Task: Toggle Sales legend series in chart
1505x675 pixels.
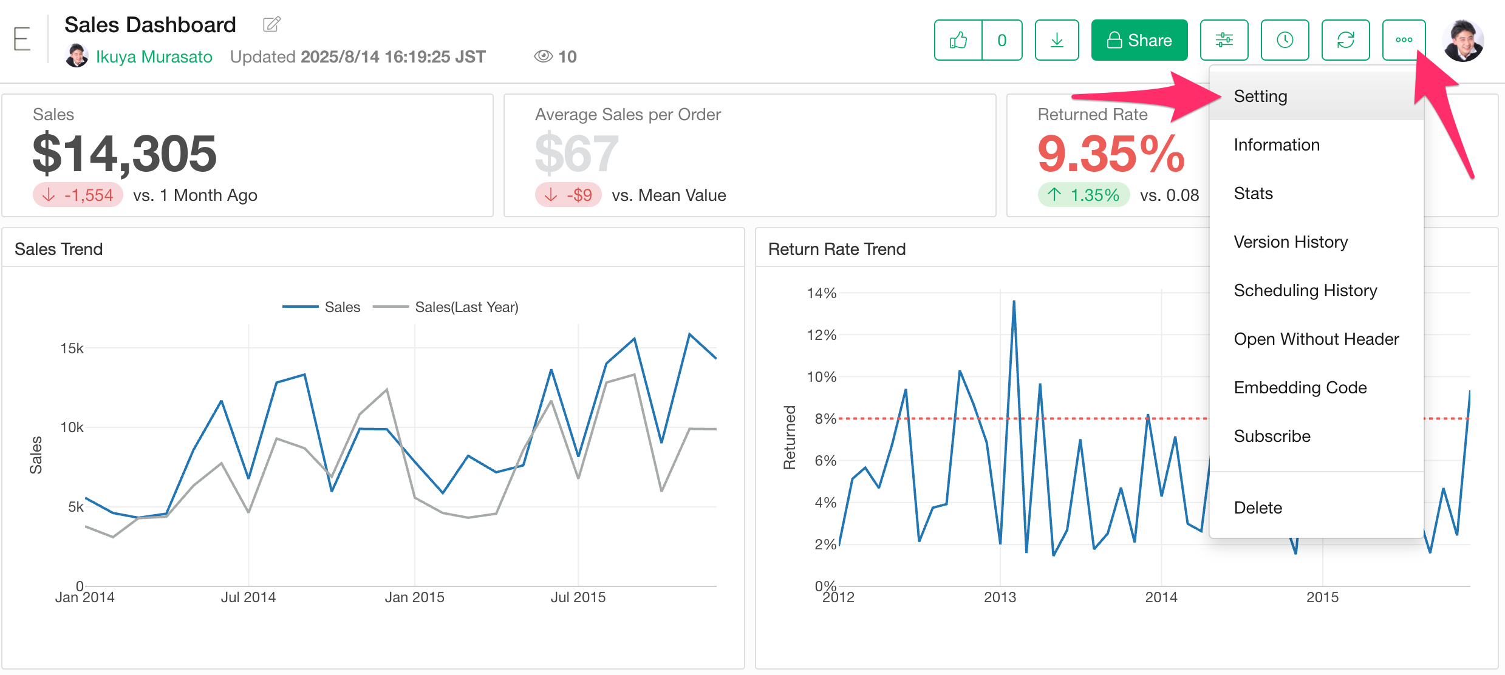Action: pos(342,307)
